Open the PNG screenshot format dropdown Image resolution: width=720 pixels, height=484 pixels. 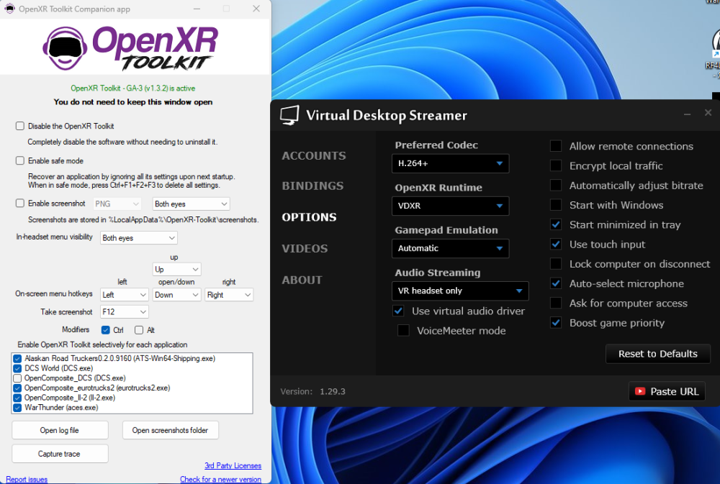coord(117,204)
